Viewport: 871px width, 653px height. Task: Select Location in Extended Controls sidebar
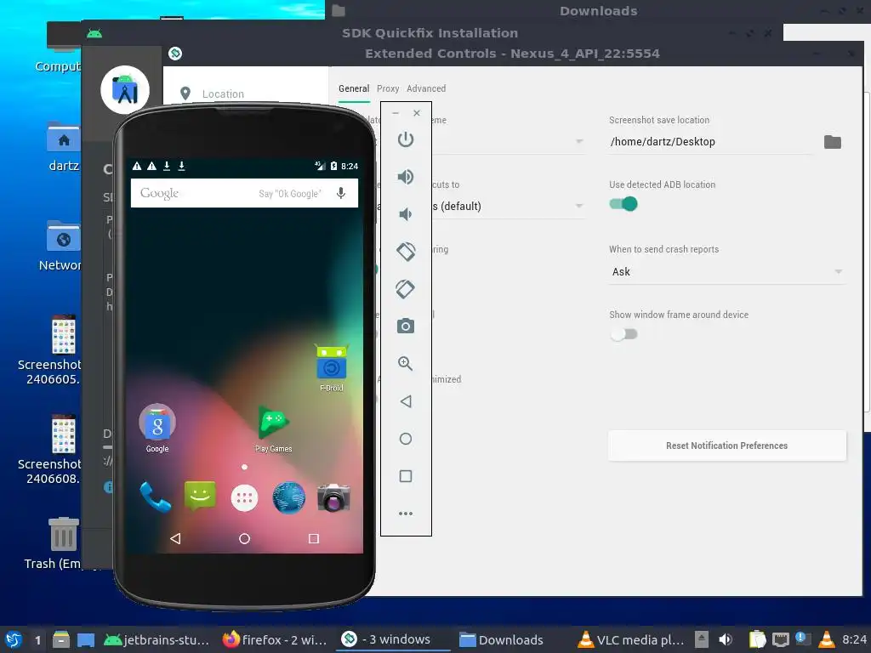[222, 94]
